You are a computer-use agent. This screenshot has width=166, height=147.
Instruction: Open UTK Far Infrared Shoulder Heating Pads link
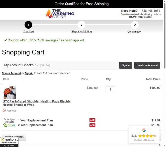(x=37, y=103)
